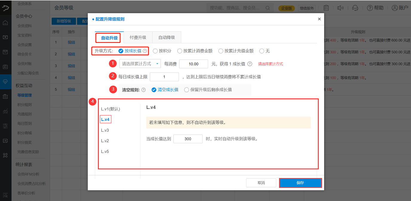Open 会员RFM分析 in the side menu
Viewport: 411px width, 201px height.
[x=28, y=174]
